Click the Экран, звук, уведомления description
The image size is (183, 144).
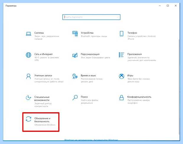point(47,38)
